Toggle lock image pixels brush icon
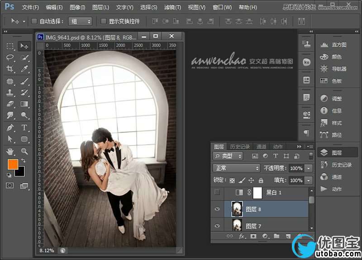 click(x=242, y=180)
